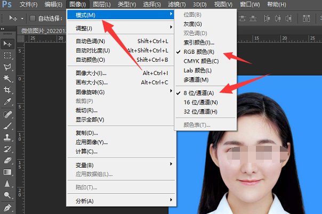The height and width of the screenshot is (214, 322).
Task: Open the 视图(V) menu
Action: tap(223, 4)
